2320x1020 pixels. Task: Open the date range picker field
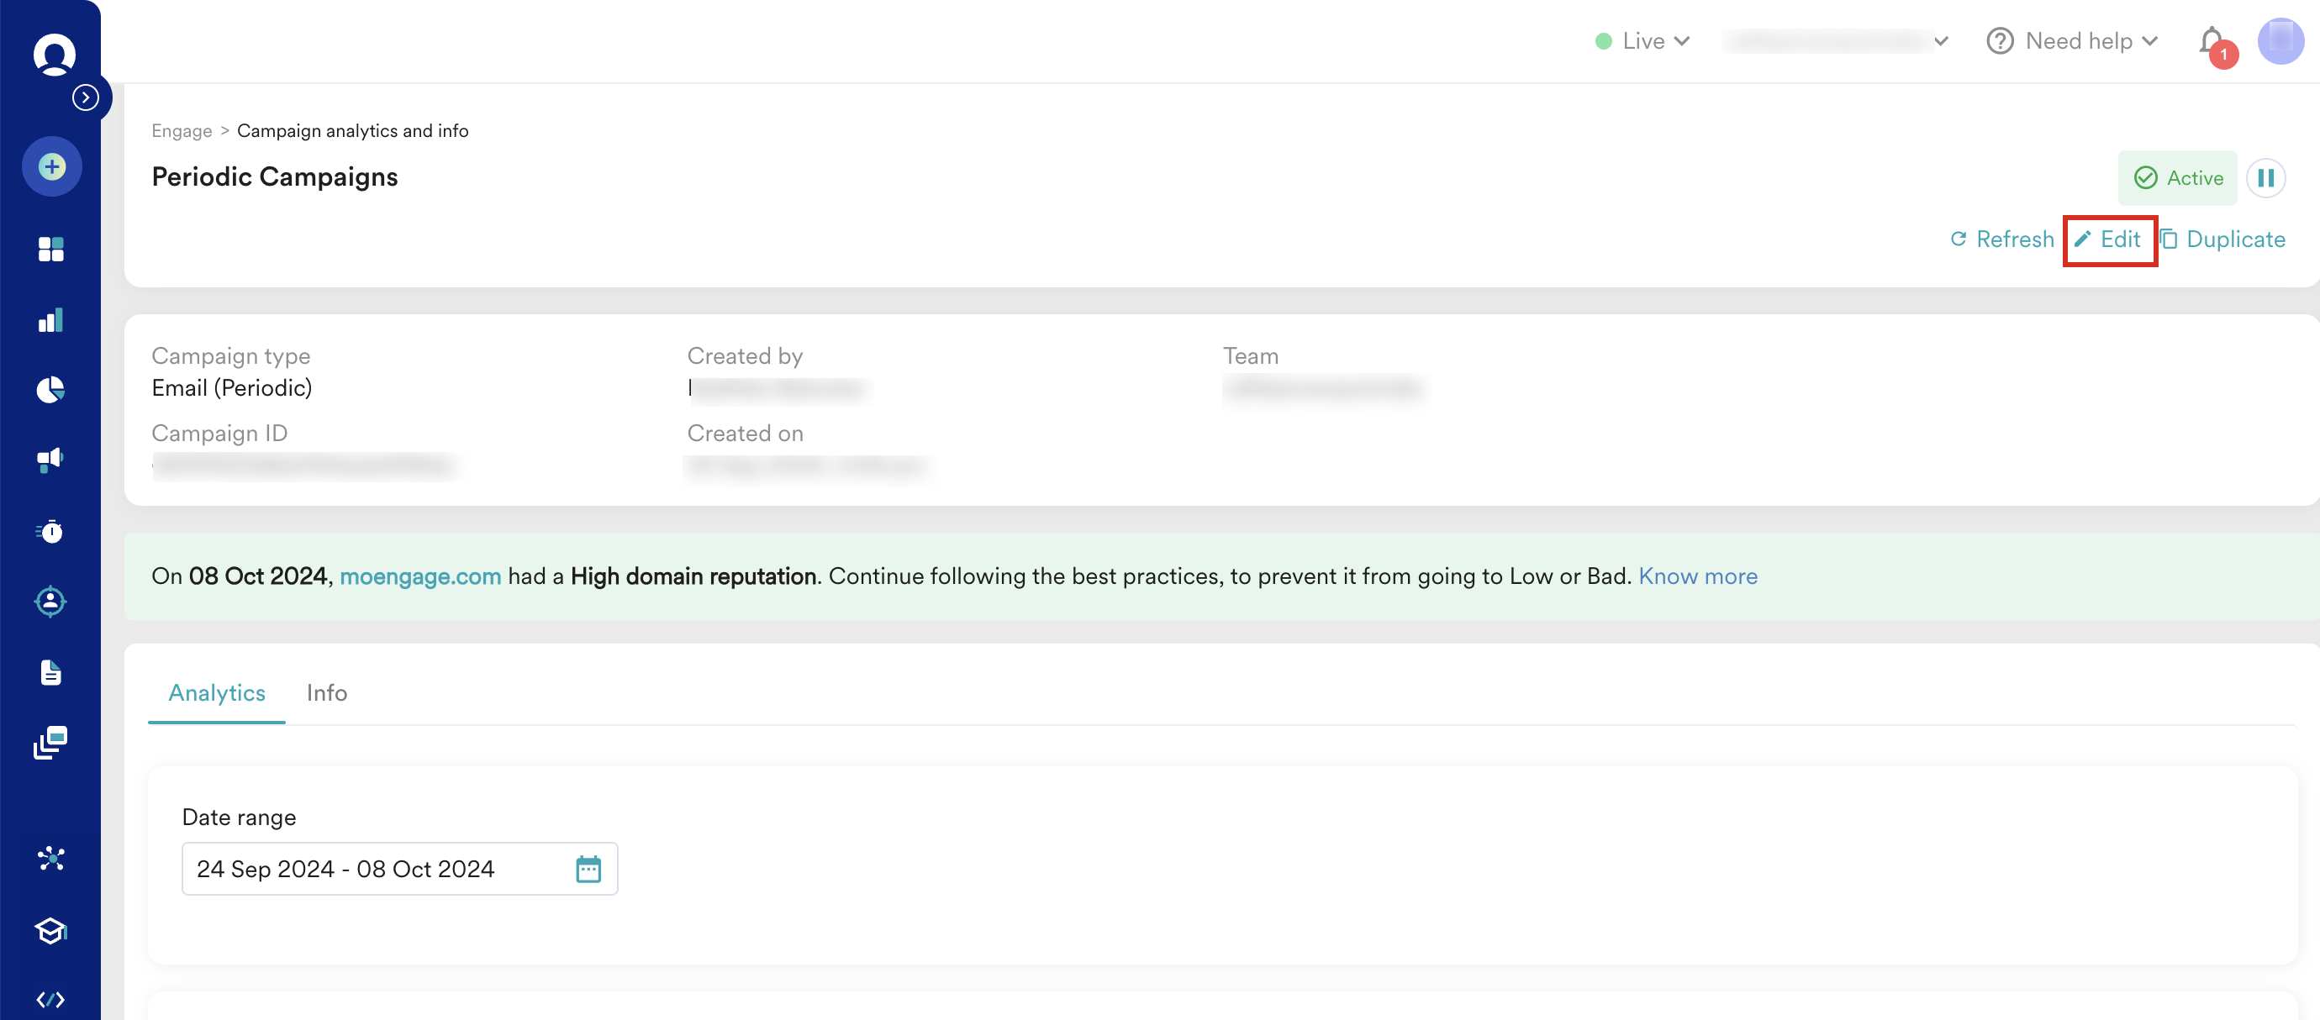[x=399, y=869]
